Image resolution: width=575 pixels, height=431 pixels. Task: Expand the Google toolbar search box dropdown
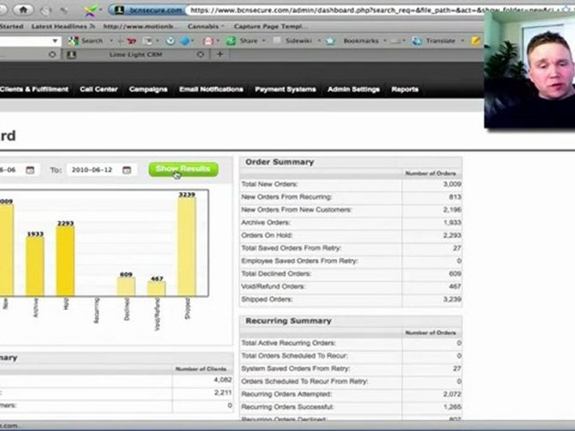55,41
